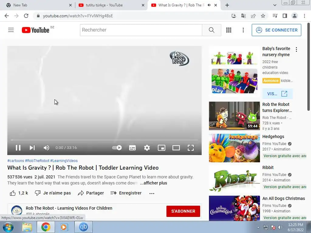Toggle the Chrome side panel
Image resolution: width=311 pixels, height=233 pixels.
click(x=285, y=16)
